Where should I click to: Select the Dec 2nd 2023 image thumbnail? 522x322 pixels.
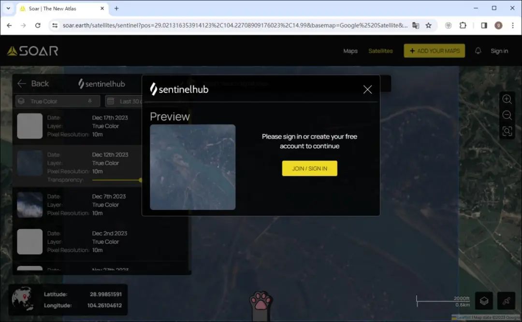[x=29, y=241]
